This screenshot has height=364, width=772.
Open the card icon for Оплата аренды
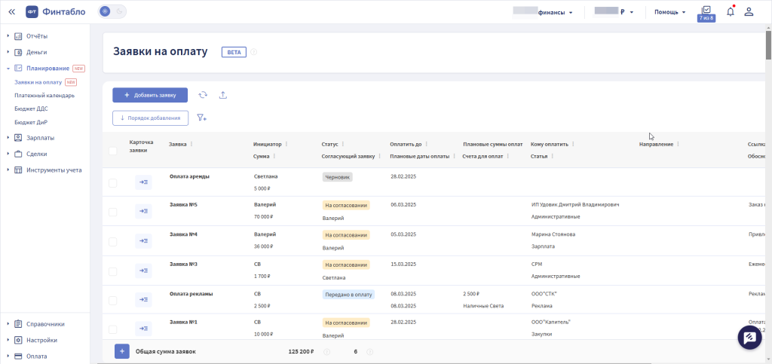(x=143, y=182)
